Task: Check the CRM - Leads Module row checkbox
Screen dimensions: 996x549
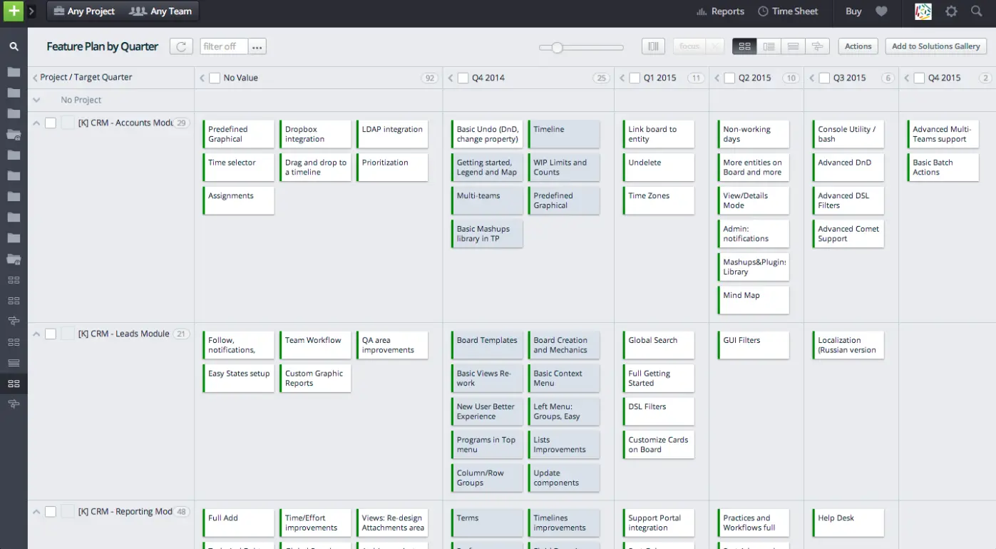Action: (x=51, y=334)
